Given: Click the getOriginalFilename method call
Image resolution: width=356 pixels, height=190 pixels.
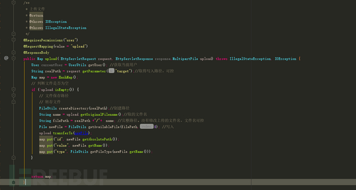Looking at the screenshot, I should pos(99,114).
